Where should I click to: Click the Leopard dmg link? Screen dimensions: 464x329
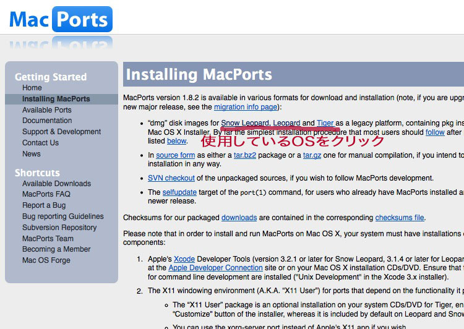[286, 123]
